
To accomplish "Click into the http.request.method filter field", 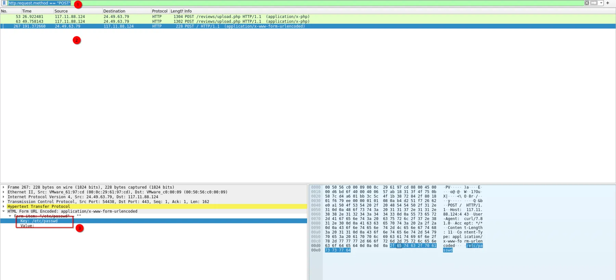I will (294, 3).
